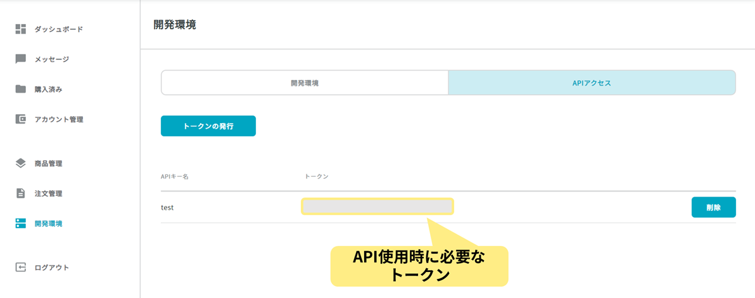755x298 pixels.
Task: Click the トークンの発行 button
Action: coord(208,126)
